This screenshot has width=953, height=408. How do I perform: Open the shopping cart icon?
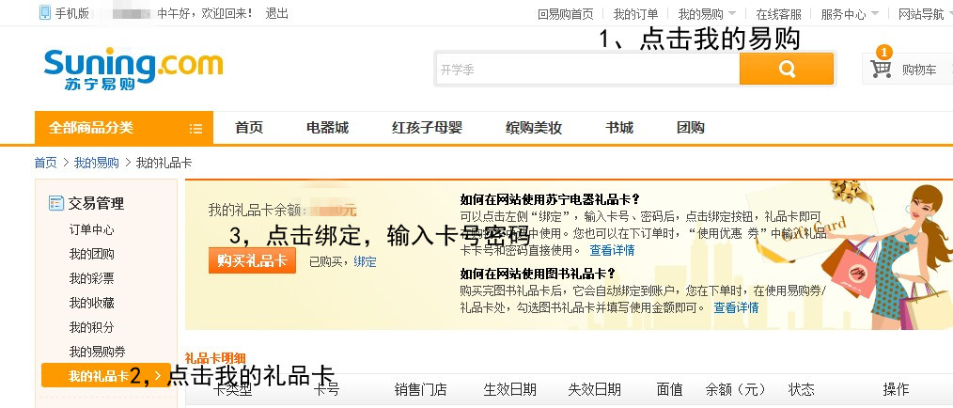click(880, 69)
